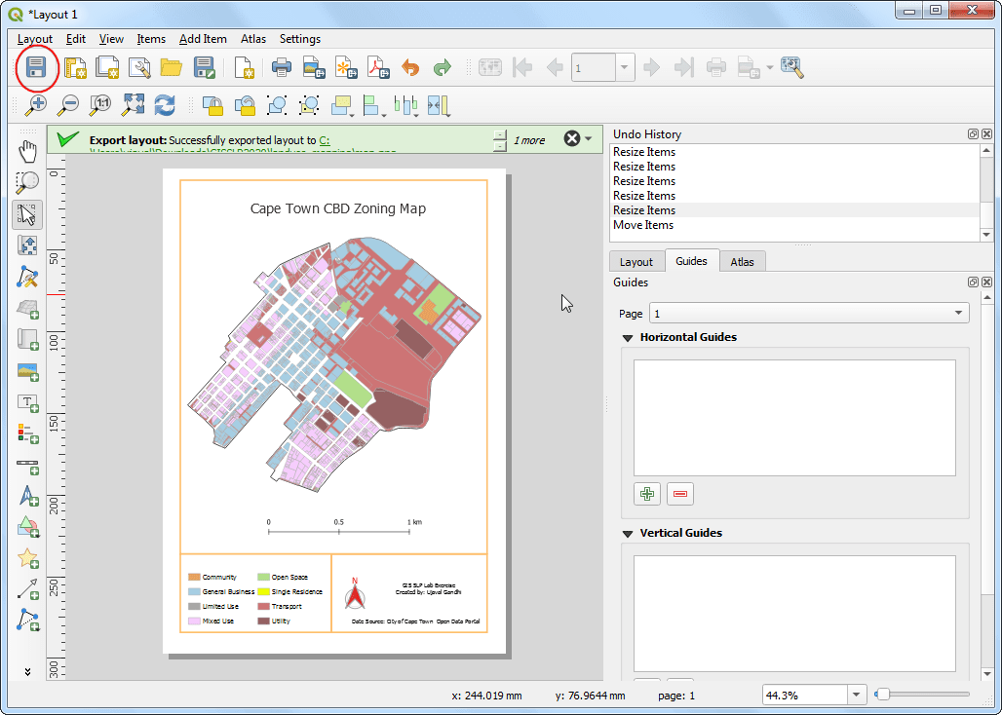This screenshot has width=1002, height=715.
Task: Select the Add Picture tool
Action: (27, 371)
